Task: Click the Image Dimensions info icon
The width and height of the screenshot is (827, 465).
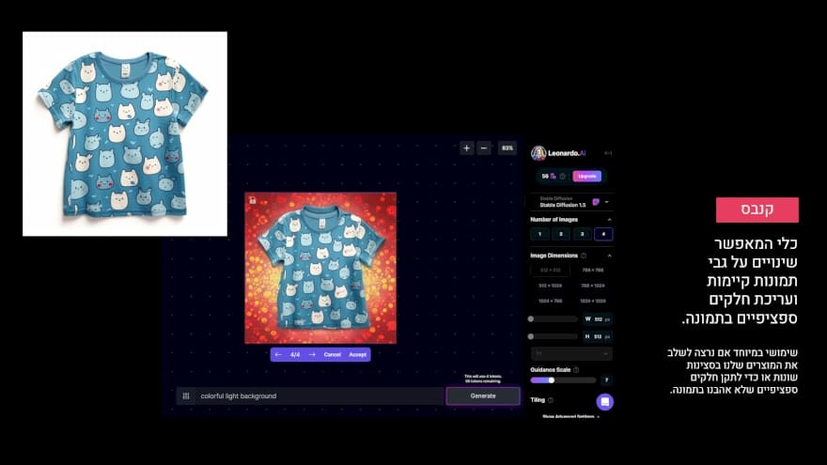Action: [x=584, y=256]
